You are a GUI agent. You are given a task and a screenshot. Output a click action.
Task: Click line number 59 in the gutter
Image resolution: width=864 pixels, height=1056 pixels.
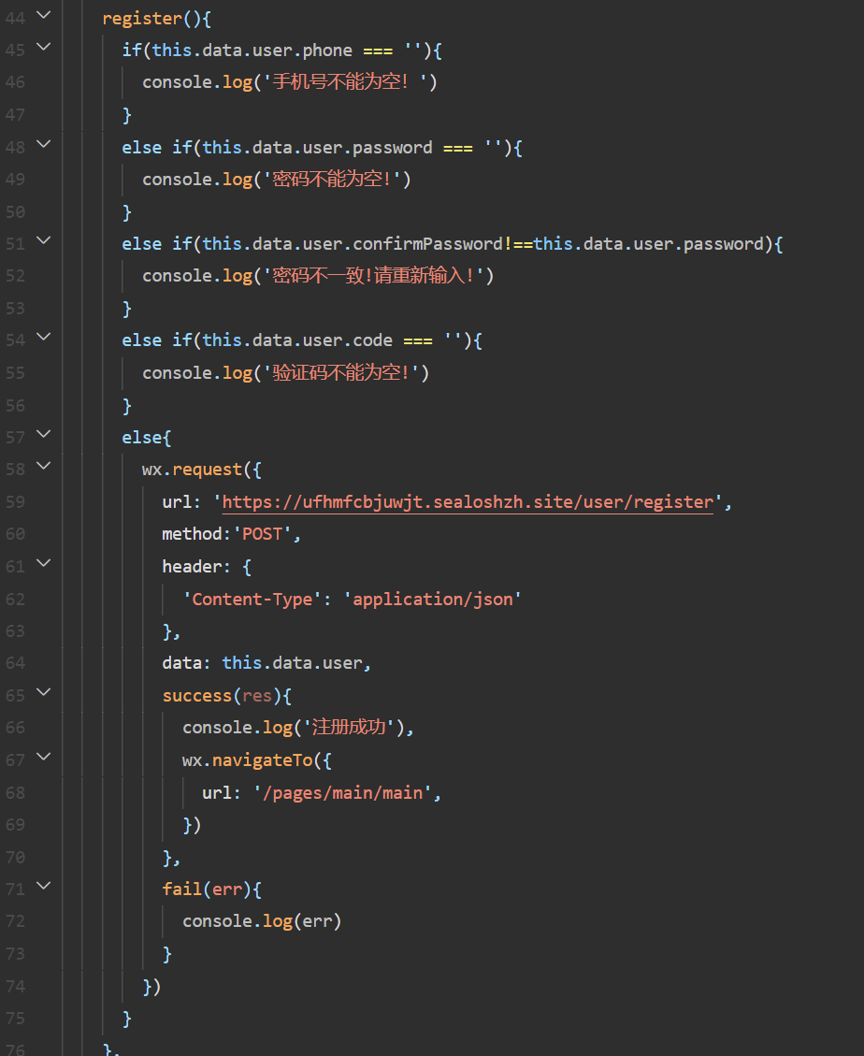click(x=16, y=502)
